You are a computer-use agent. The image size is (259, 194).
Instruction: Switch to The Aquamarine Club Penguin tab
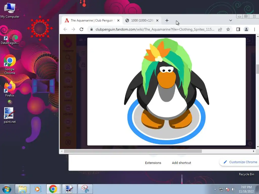tap(92, 20)
